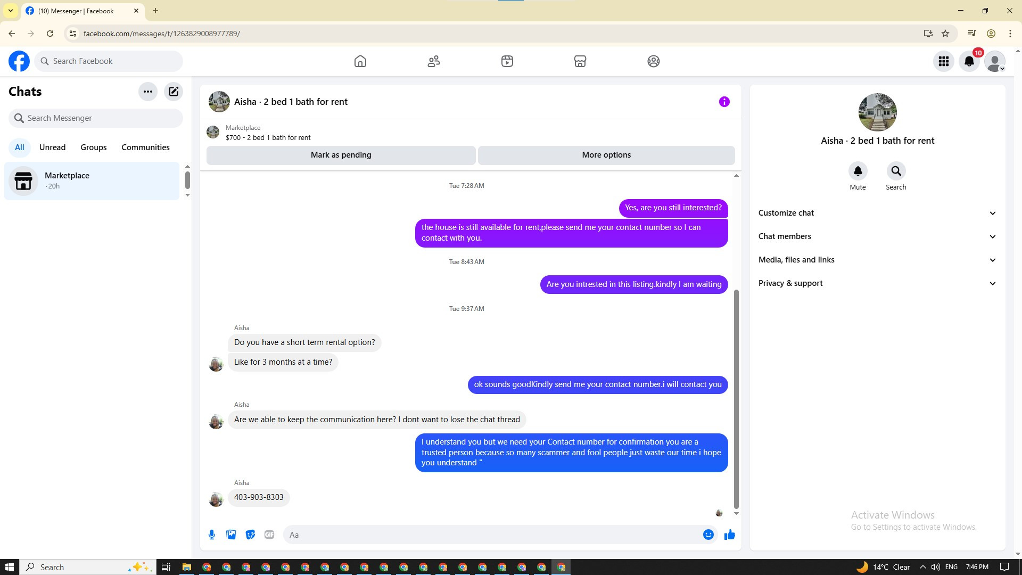Switch to the Communities tab
Viewport: 1022px width, 575px height.
pos(145,147)
